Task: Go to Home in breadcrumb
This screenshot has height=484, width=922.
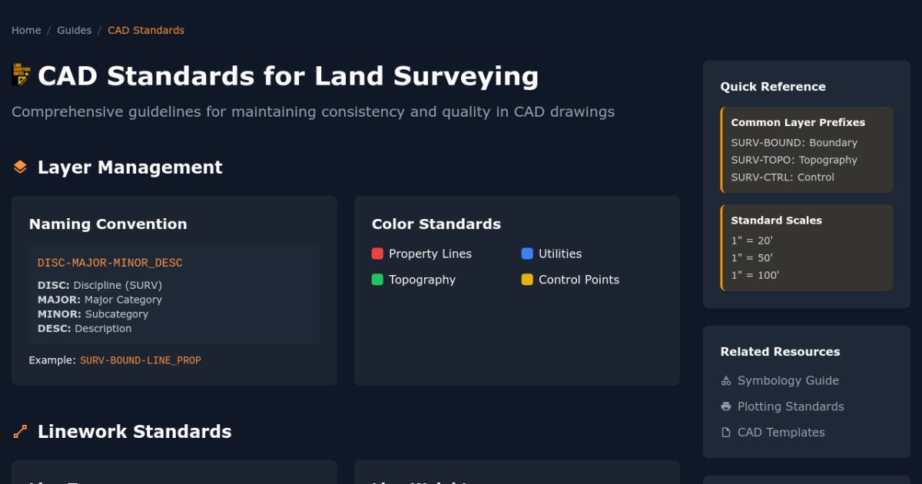Action: (x=26, y=31)
